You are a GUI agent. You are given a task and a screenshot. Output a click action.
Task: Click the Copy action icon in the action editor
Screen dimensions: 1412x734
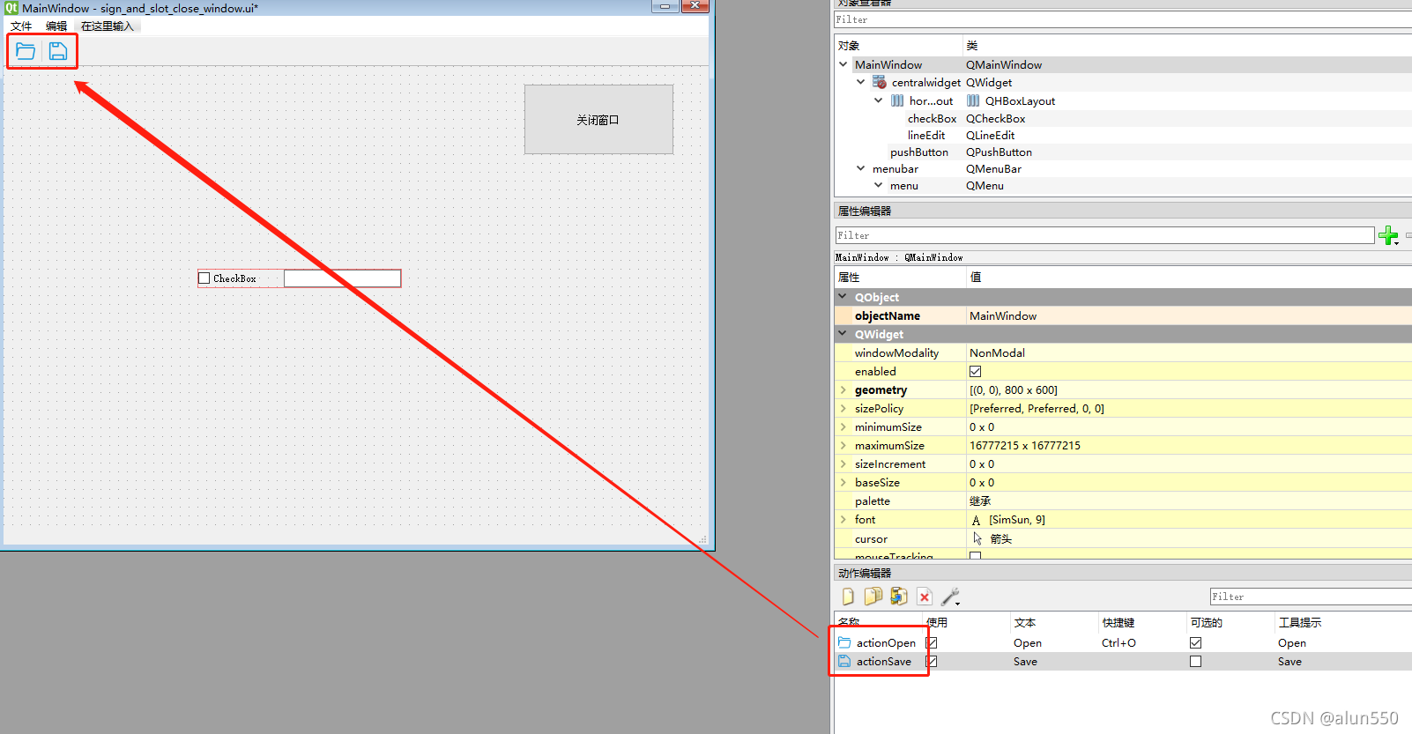click(x=873, y=597)
